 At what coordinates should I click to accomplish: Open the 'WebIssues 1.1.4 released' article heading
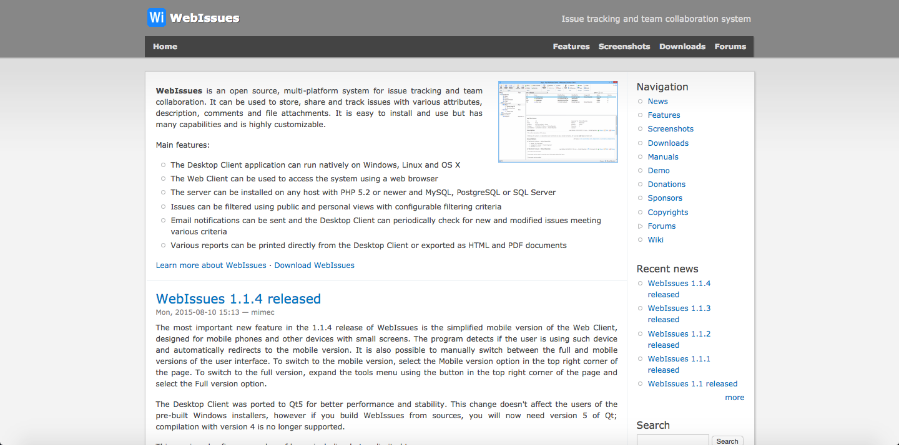pyautogui.click(x=238, y=299)
